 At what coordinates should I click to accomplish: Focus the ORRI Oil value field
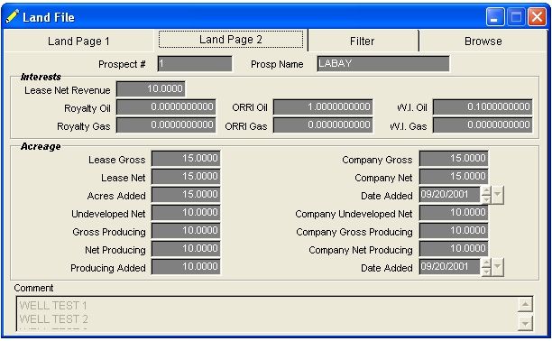click(x=323, y=106)
